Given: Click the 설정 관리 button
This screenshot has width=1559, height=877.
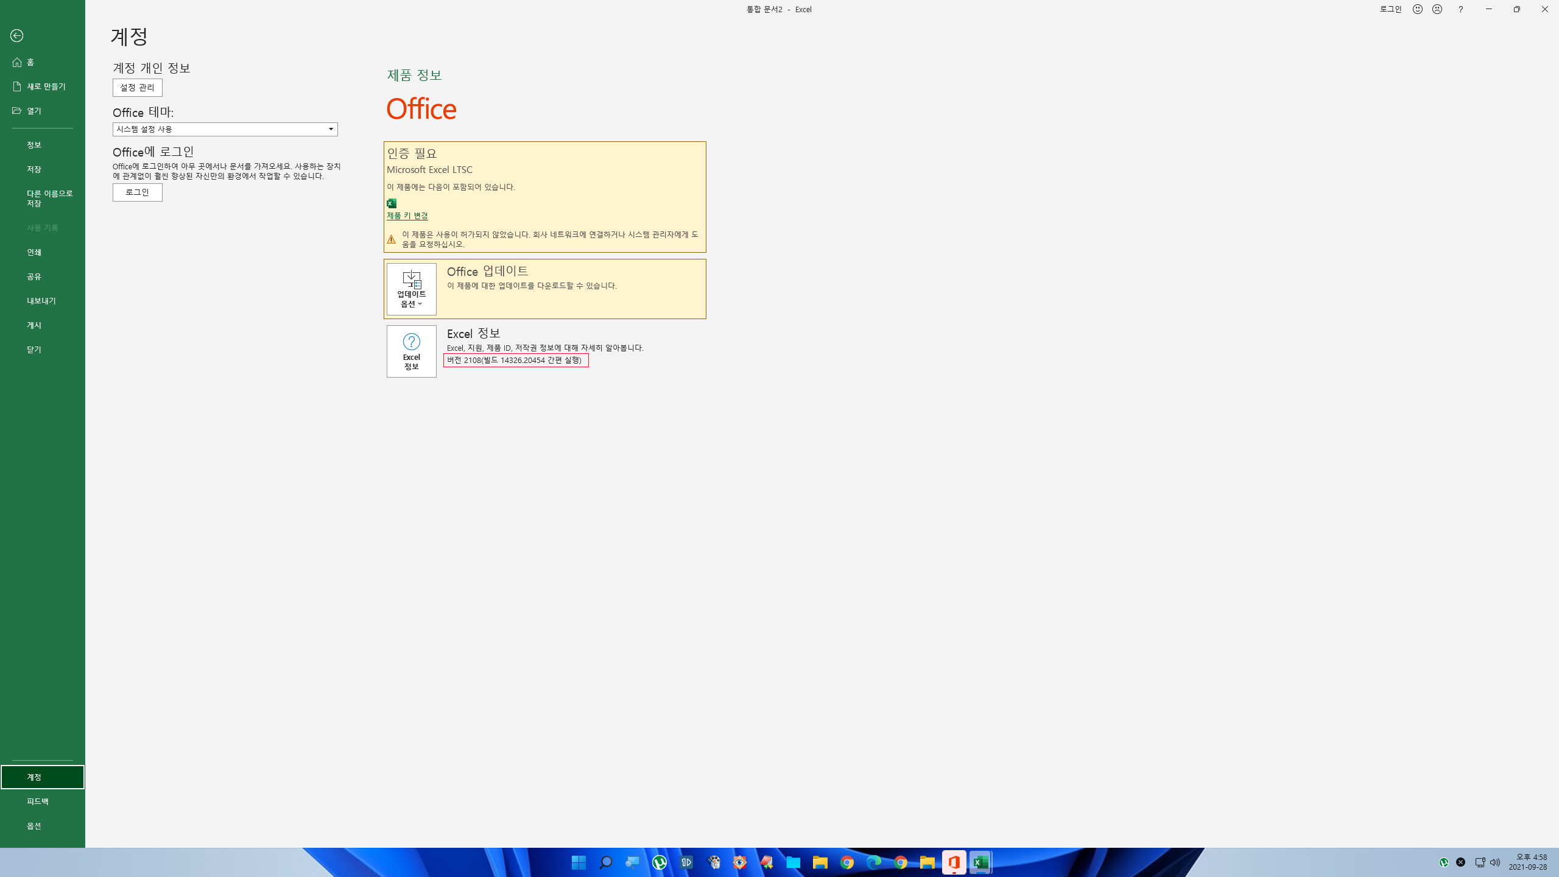Looking at the screenshot, I should pyautogui.click(x=137, y=88).
